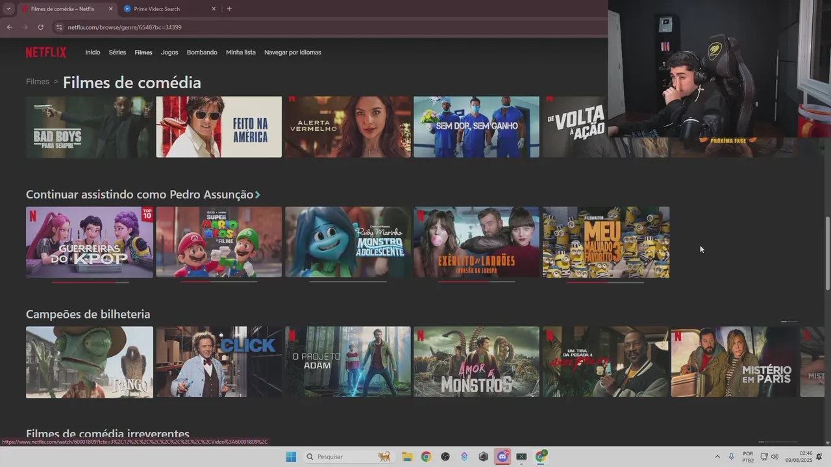Open Jogos in the Netflix menu

[x=169, y=53]
